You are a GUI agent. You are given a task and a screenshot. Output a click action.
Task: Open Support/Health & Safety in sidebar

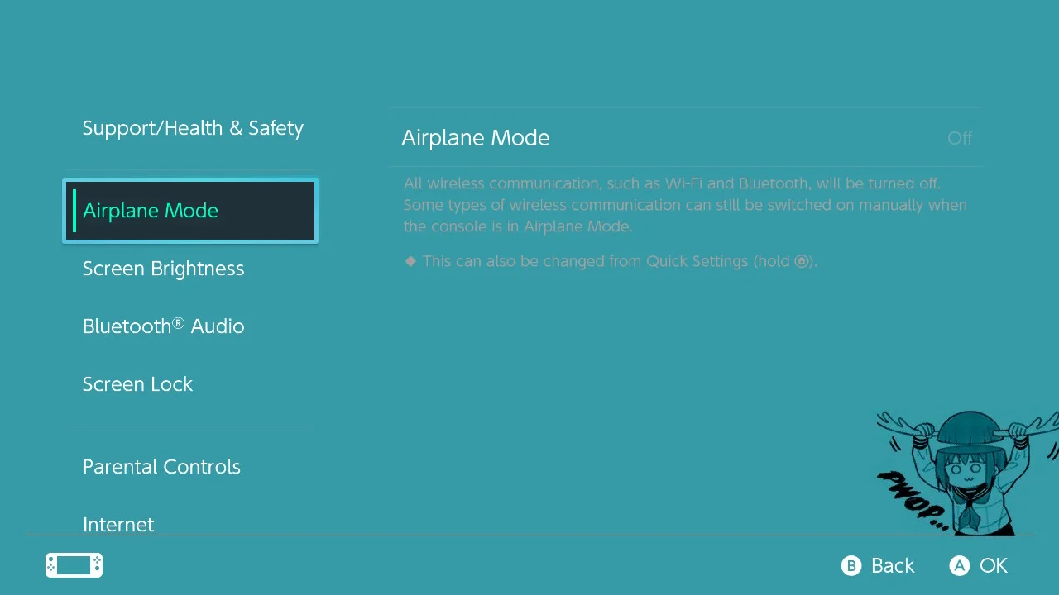pos(193,128)
